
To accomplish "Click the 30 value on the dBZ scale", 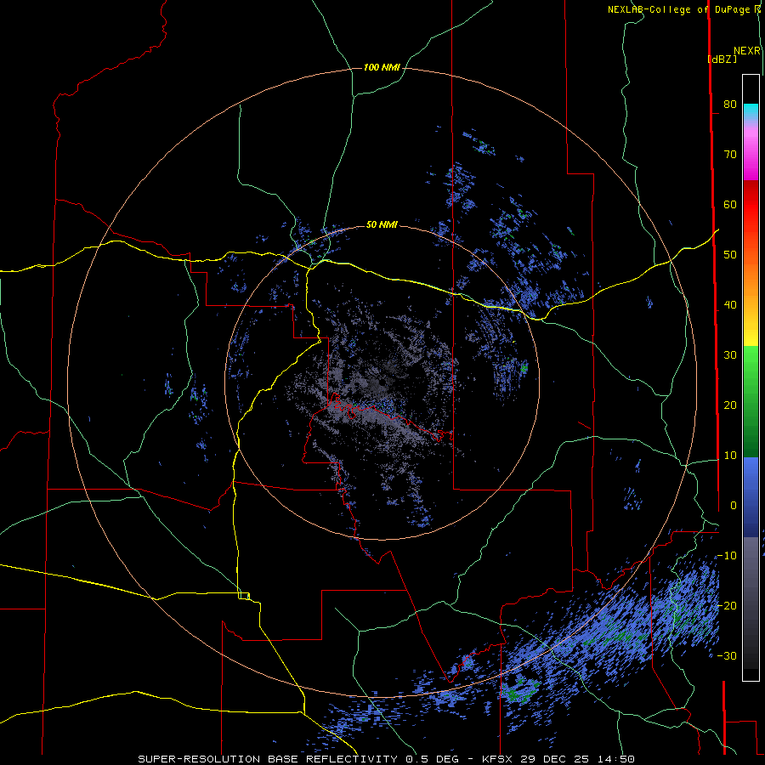I will pyautogui.click(x=730, y=355).
